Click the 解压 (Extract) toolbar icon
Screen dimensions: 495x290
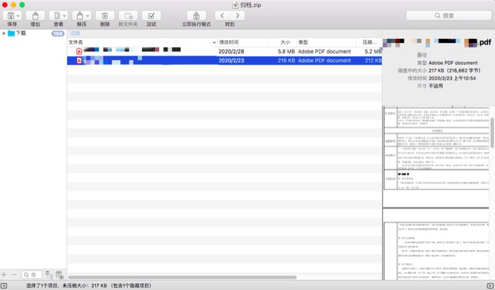[78, 15]
